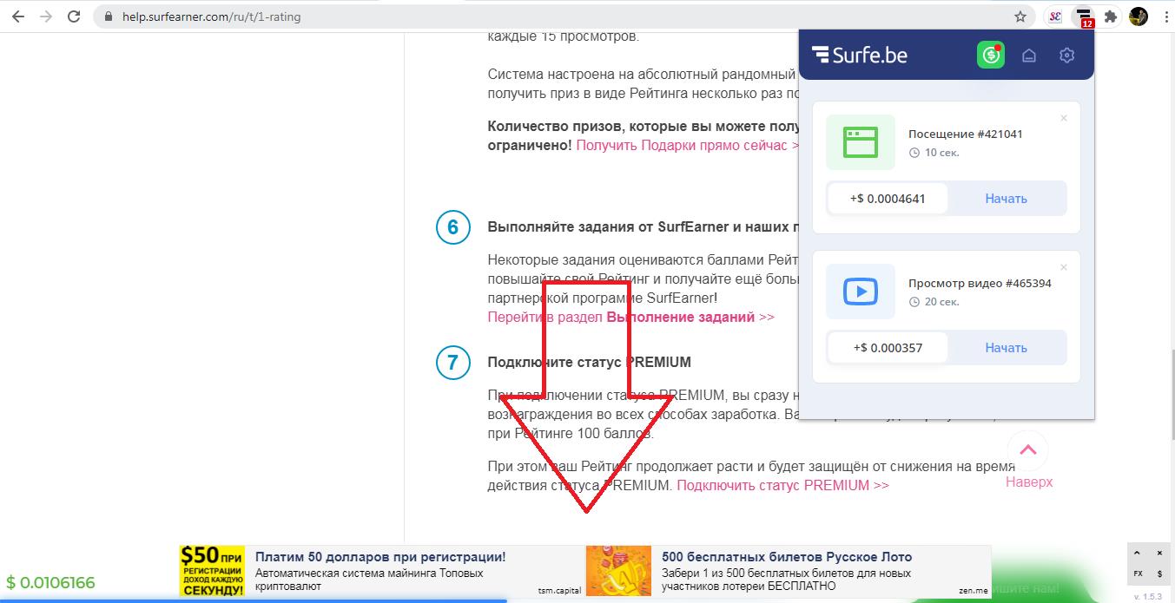
Task: Start the Посещение #421041 task
Action: [1006, 199]
